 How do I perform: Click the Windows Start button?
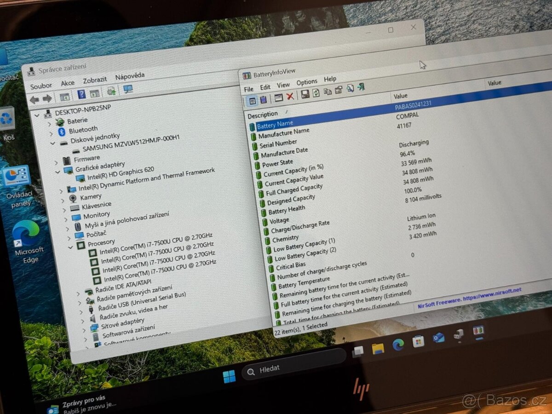point(229,376)
